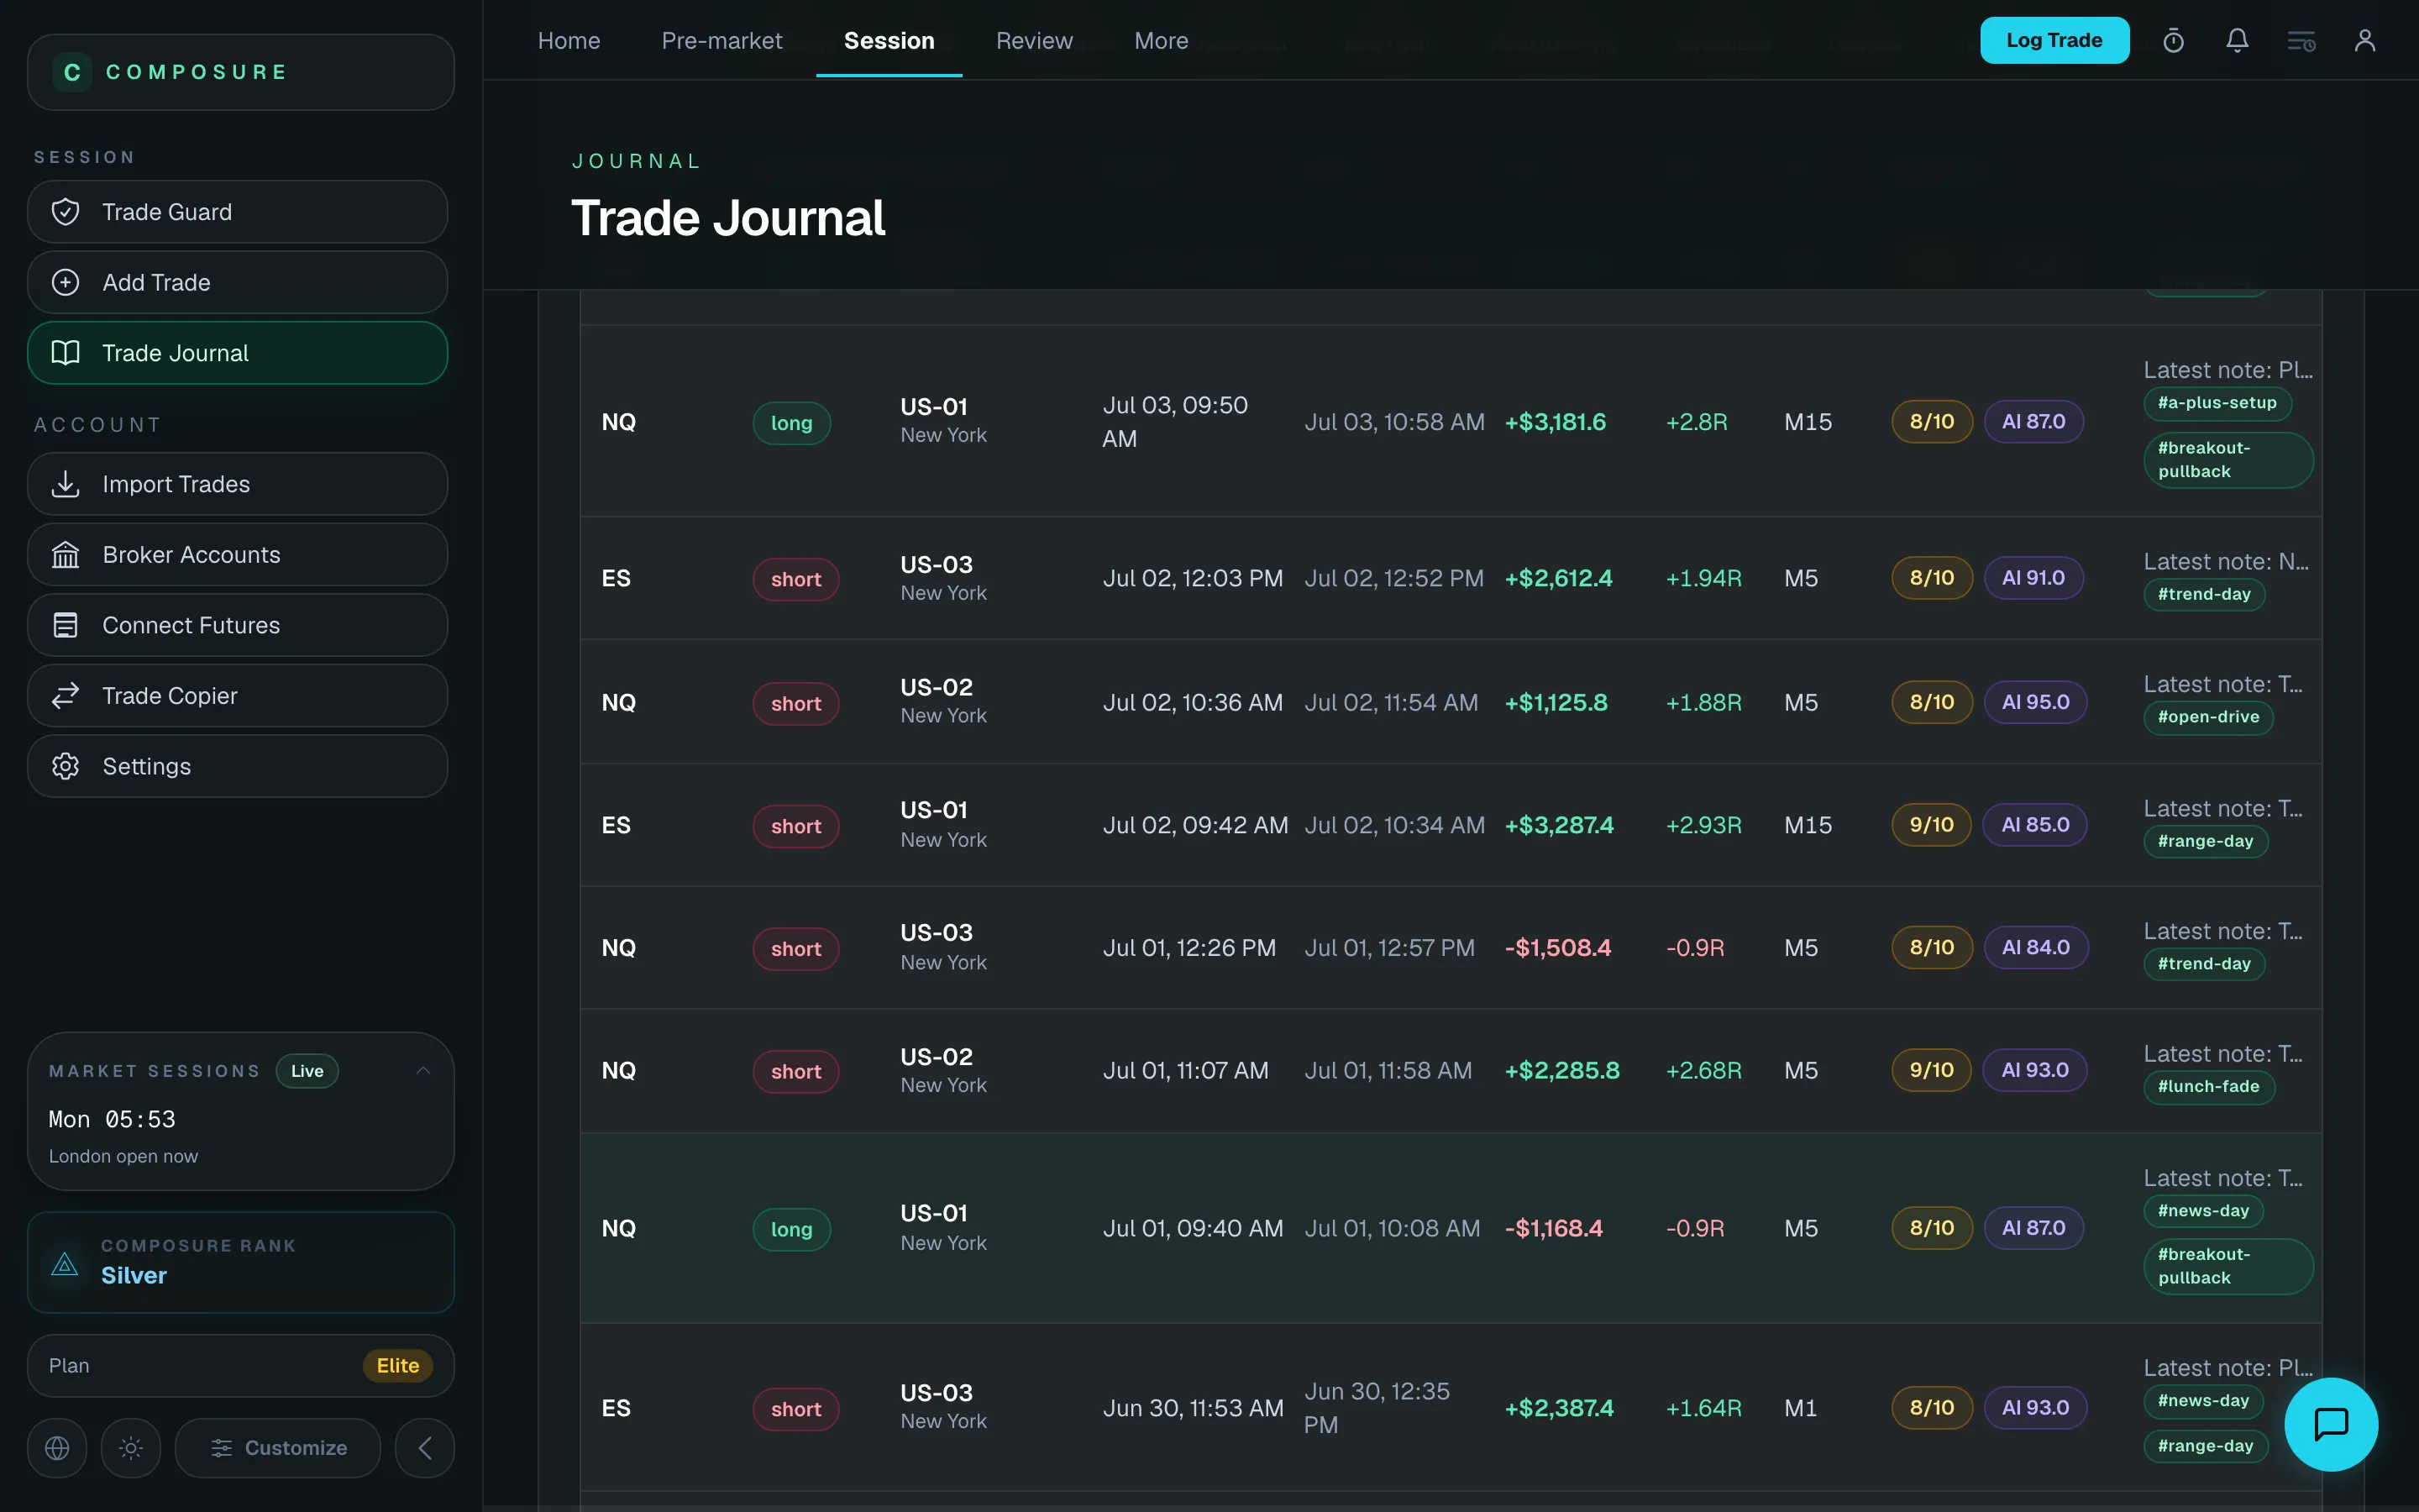Click the Composure logo icon
This screenshot has width=2419, height=1512.
click(x=72, y=72)
